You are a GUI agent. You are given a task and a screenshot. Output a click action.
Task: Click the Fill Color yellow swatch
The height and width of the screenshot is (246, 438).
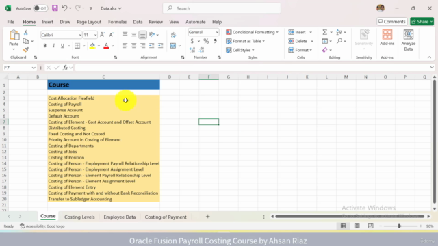coord(92,46)
